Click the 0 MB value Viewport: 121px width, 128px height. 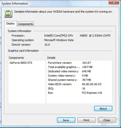coord(85,76)
